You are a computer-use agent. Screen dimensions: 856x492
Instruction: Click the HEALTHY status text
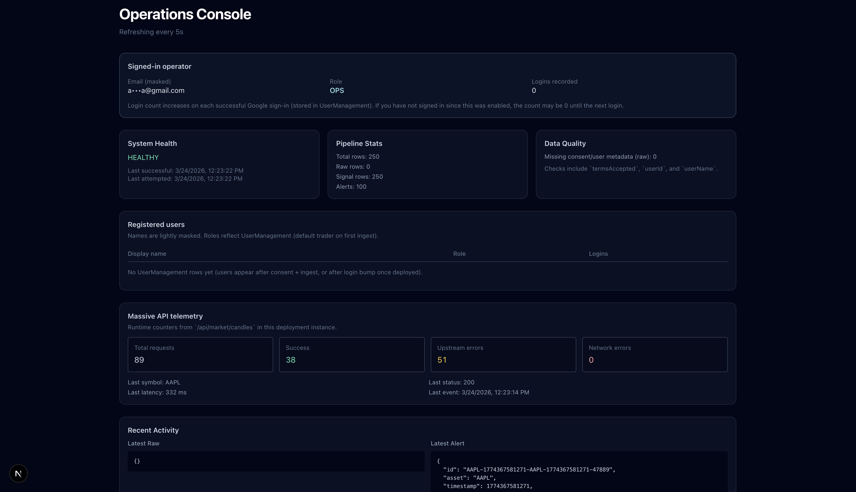coord(143,157)
